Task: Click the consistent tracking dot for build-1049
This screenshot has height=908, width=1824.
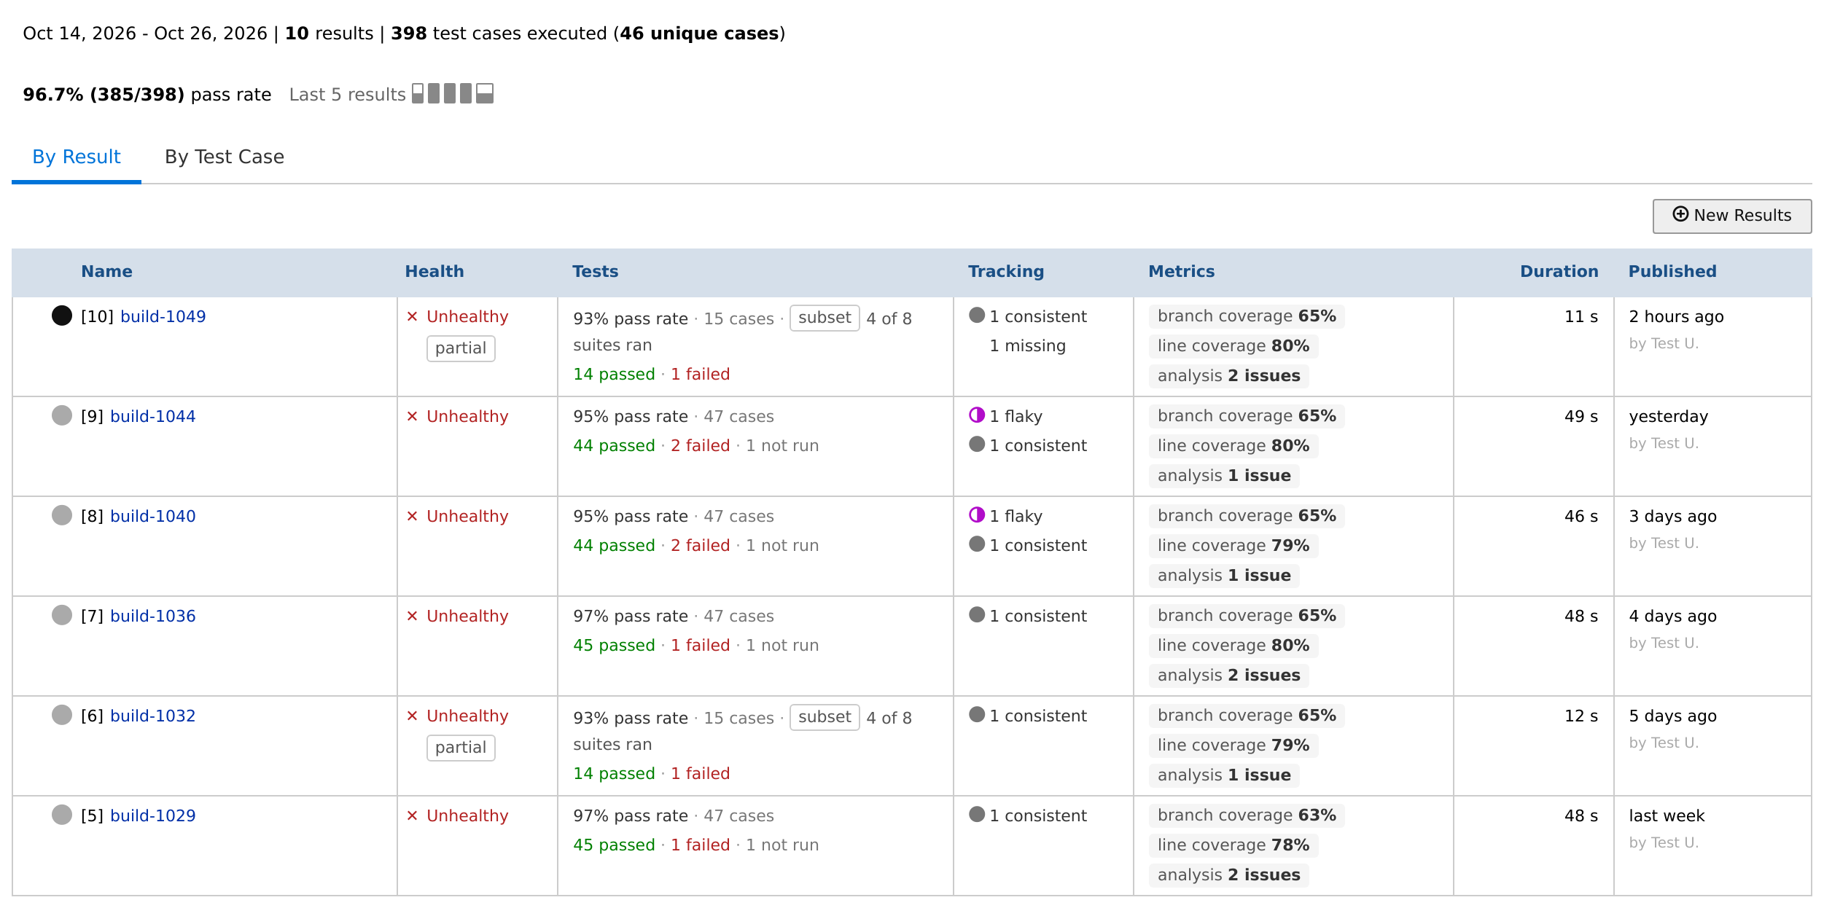Action: pos(977,315)
